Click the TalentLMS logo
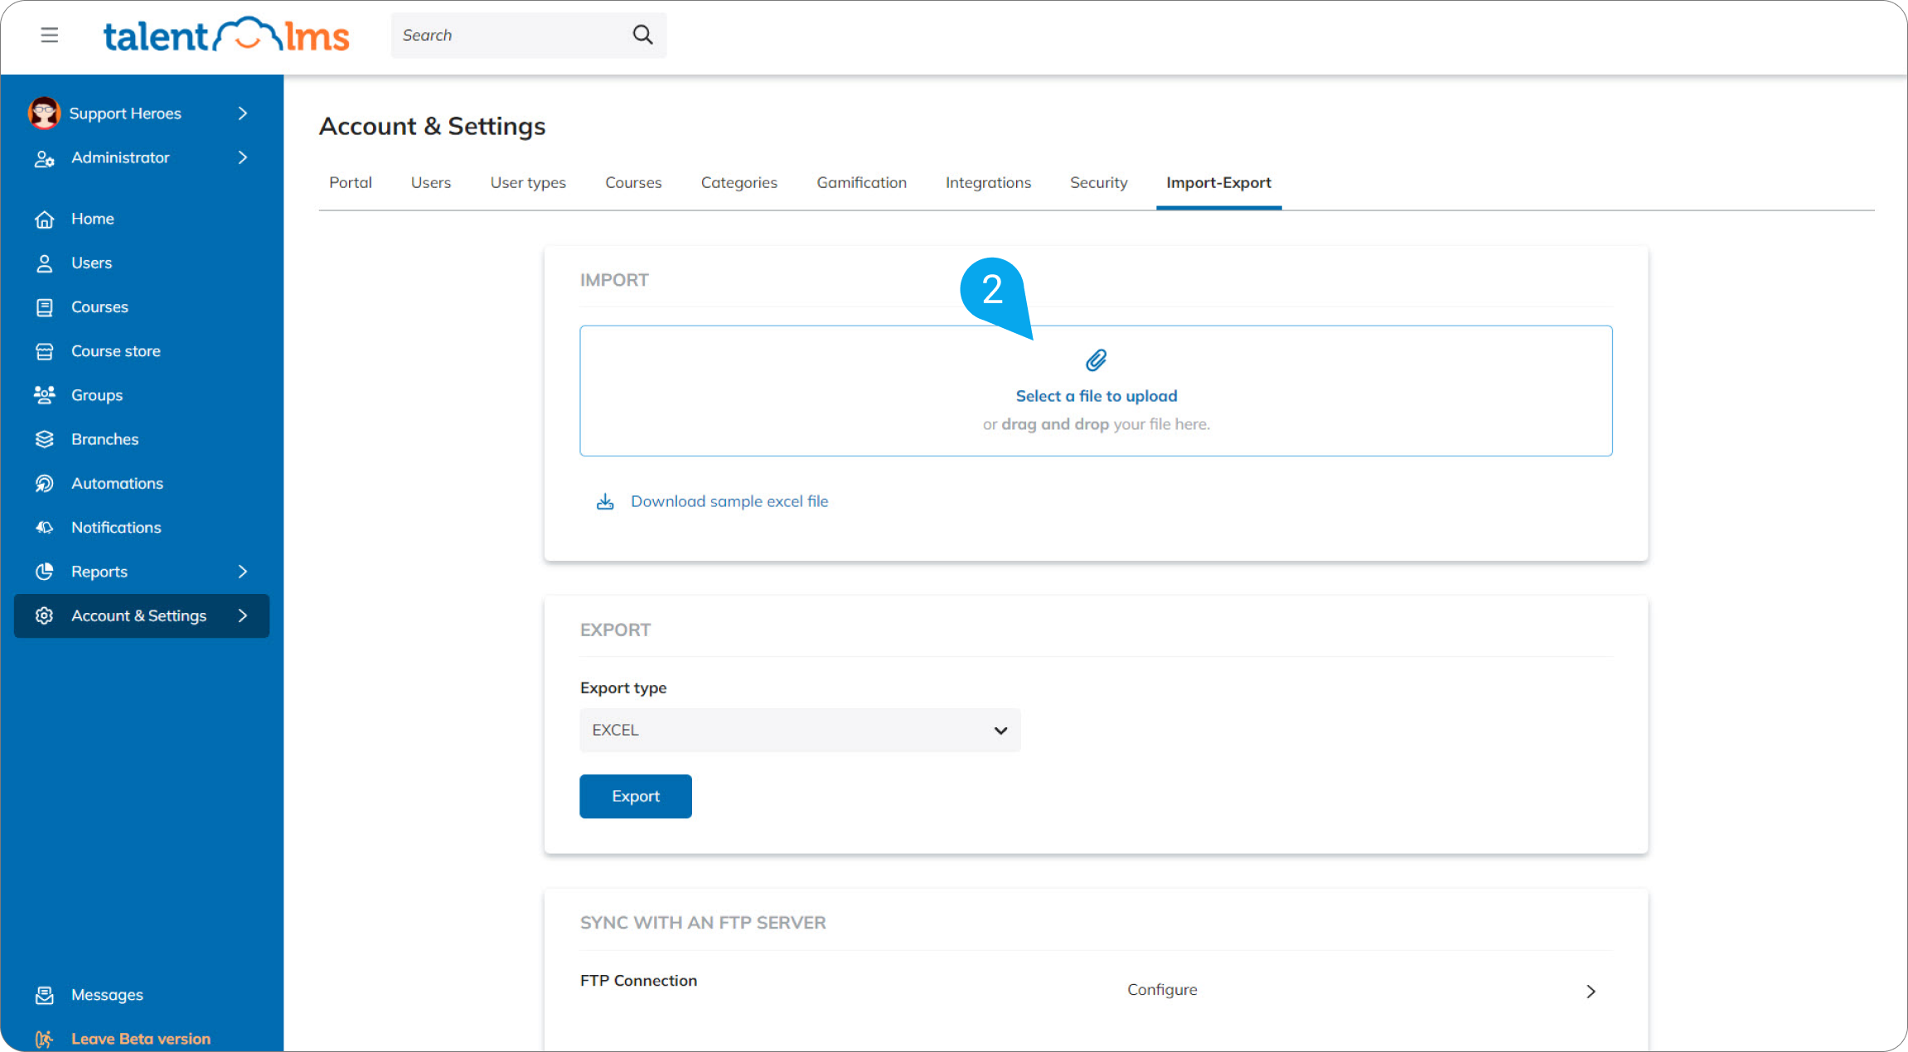1908x1052 pixels. tap(226, 35)
